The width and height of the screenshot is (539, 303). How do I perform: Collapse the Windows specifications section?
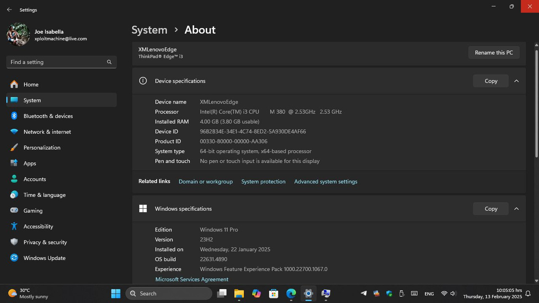point(516,209)
